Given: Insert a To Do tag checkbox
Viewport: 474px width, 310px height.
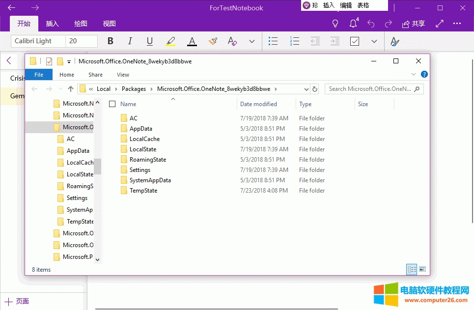Looking at the screenshot, I should pos(355,41).
